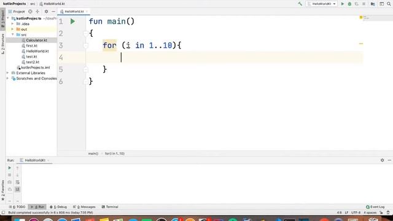Screen dimensions: 393x221
Task: Open Project Structure icon
Action: 373,4
